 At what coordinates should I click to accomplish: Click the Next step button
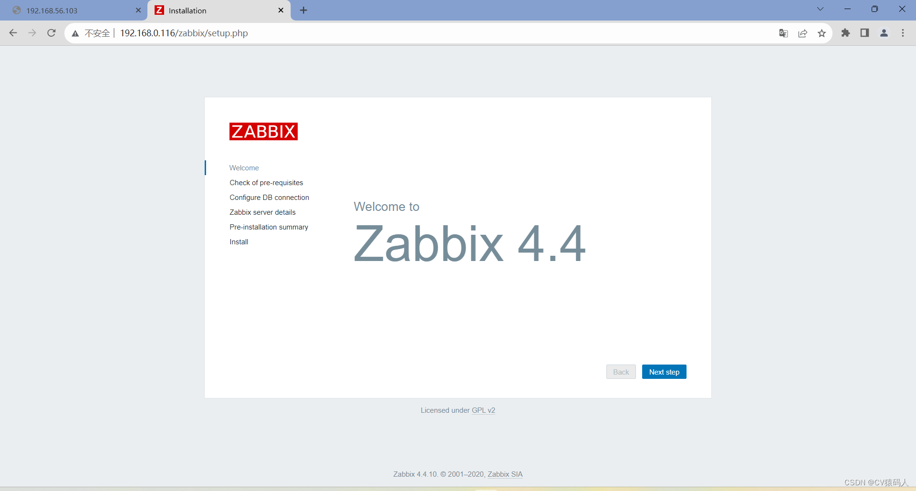pyautogui.click(x=664, y=372)
